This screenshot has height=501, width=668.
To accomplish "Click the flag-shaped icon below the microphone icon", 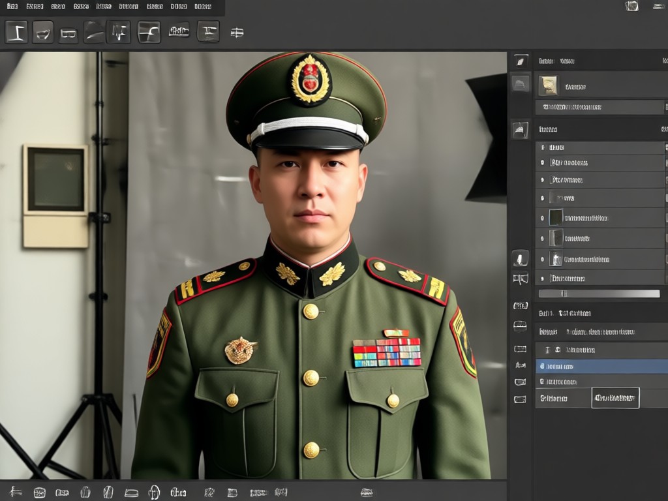I will pos(521,279).
